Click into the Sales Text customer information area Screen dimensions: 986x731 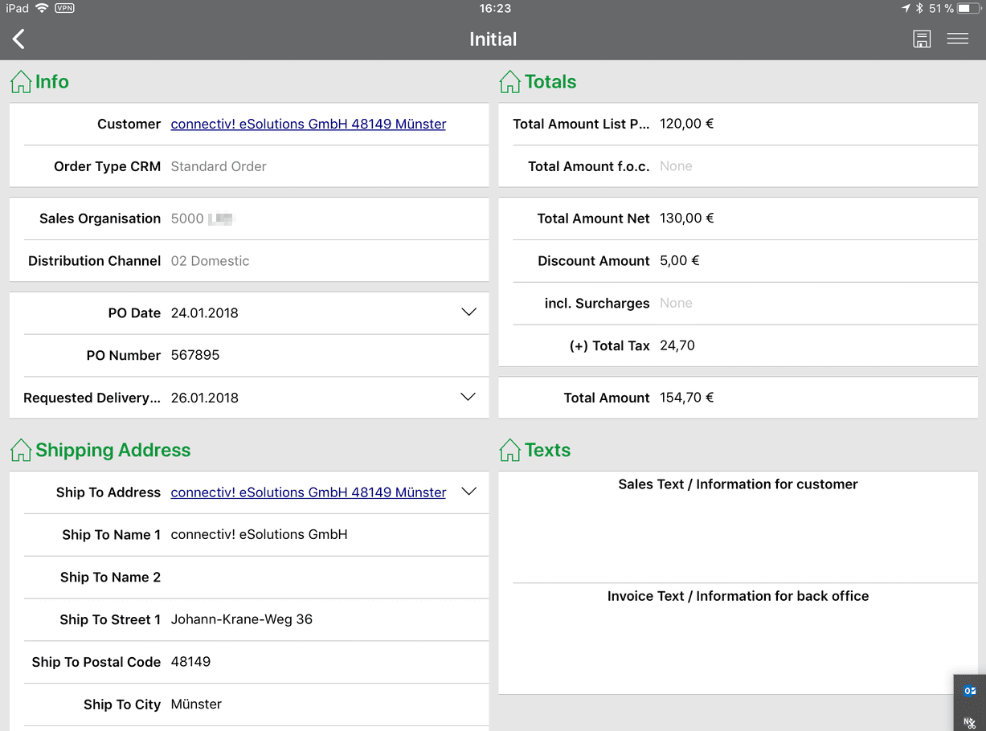coord(738,534)
